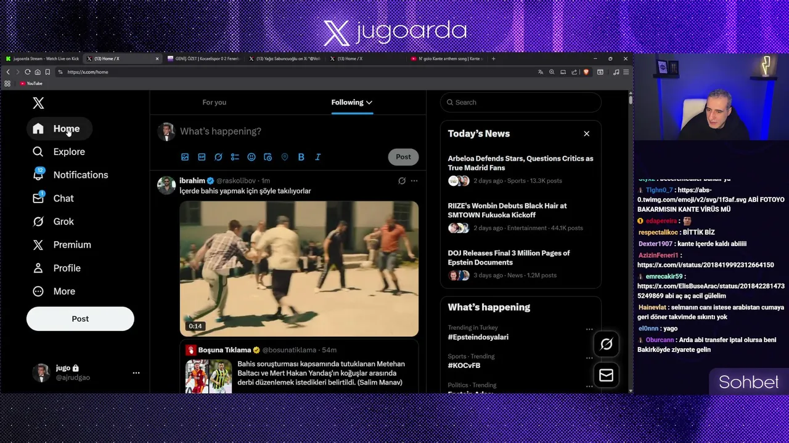Open more menu for #Epsteindosyalari trend
This screenshot has width=789, height=443.
pos(589,329)
